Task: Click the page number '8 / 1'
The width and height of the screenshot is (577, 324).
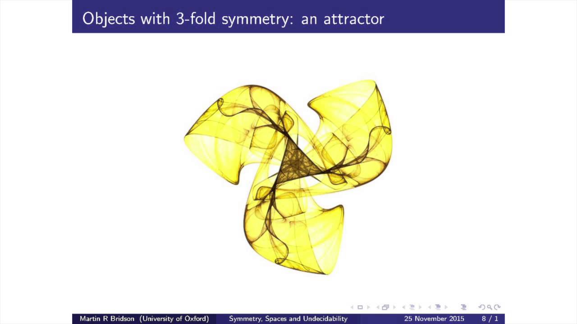Action: pos(490,319)
